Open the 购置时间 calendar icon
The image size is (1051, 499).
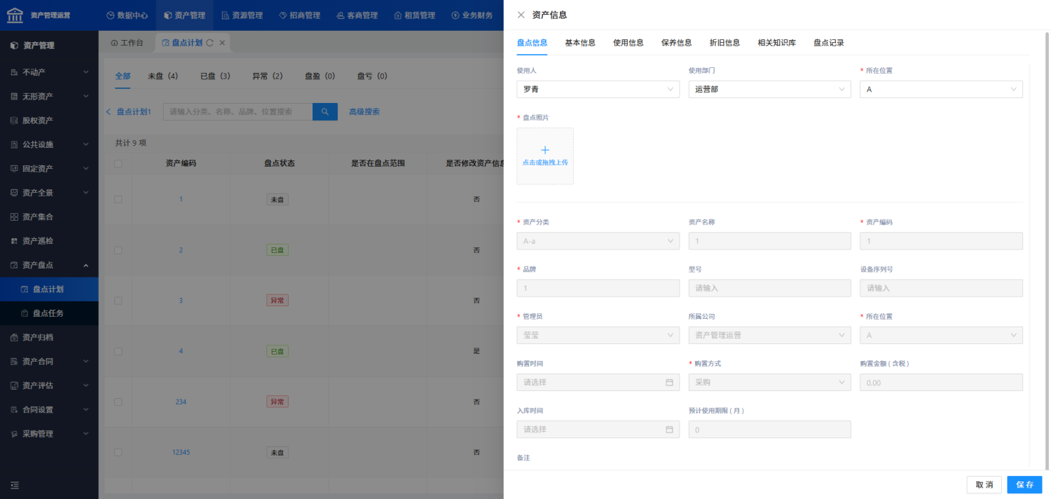669,383
